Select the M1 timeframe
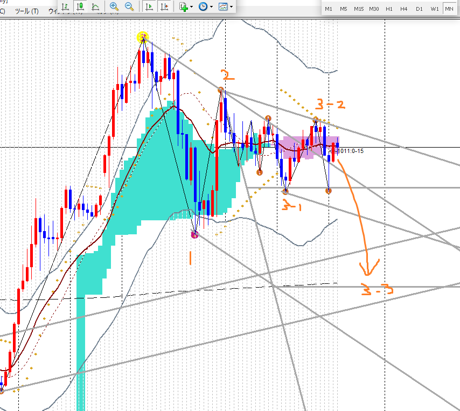Screen dimensions: 460x411 [329, 9]
